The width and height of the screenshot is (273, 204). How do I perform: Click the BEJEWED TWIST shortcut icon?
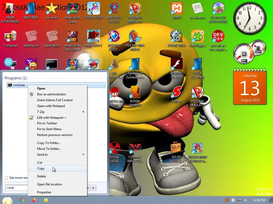(114, 41)
